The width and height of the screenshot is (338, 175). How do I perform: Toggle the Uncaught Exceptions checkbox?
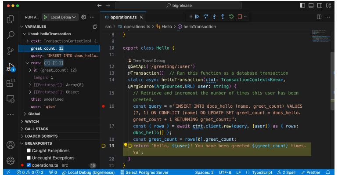coord(29,158)
